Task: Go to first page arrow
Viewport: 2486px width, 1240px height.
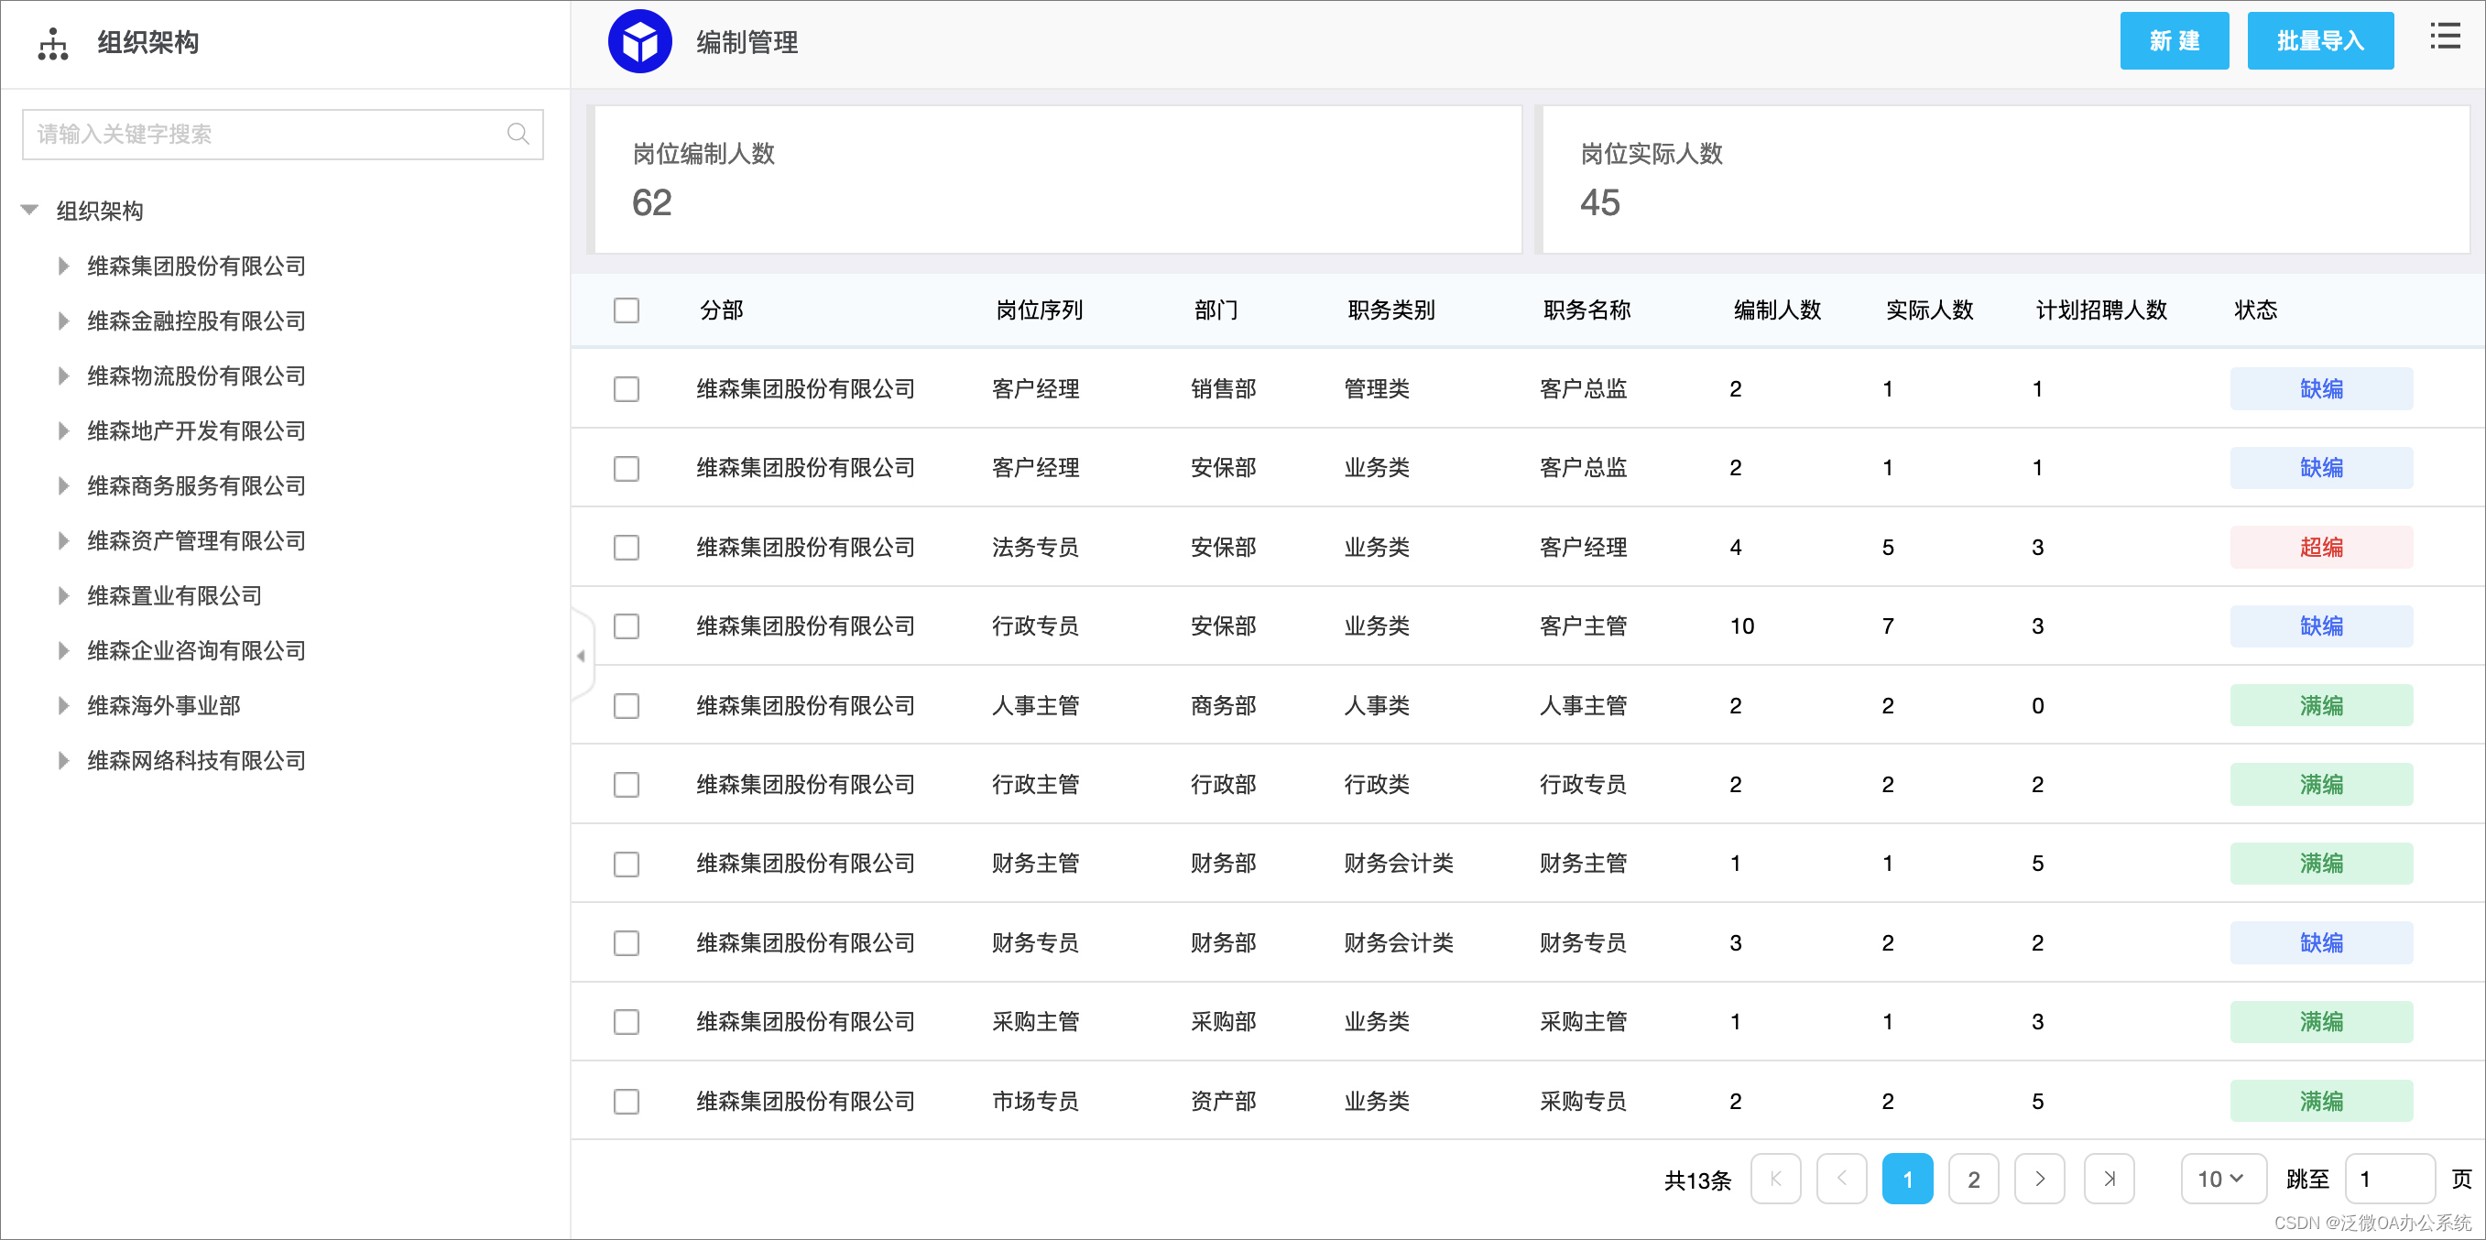Action: pos(1775,1179)
